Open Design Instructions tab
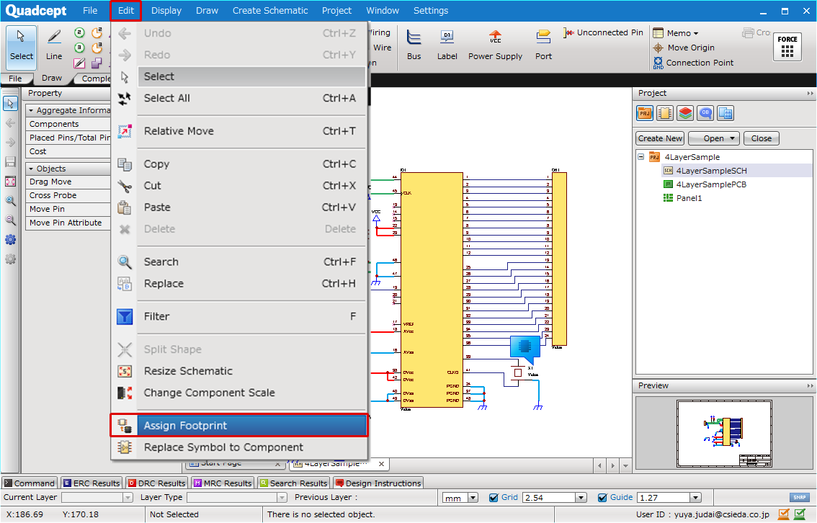817x523 pixels. click(x=378, y=483)
